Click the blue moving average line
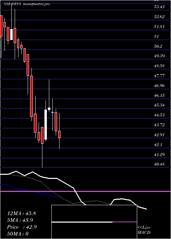This screenshot has height=239, width=171. pos(28,191)
